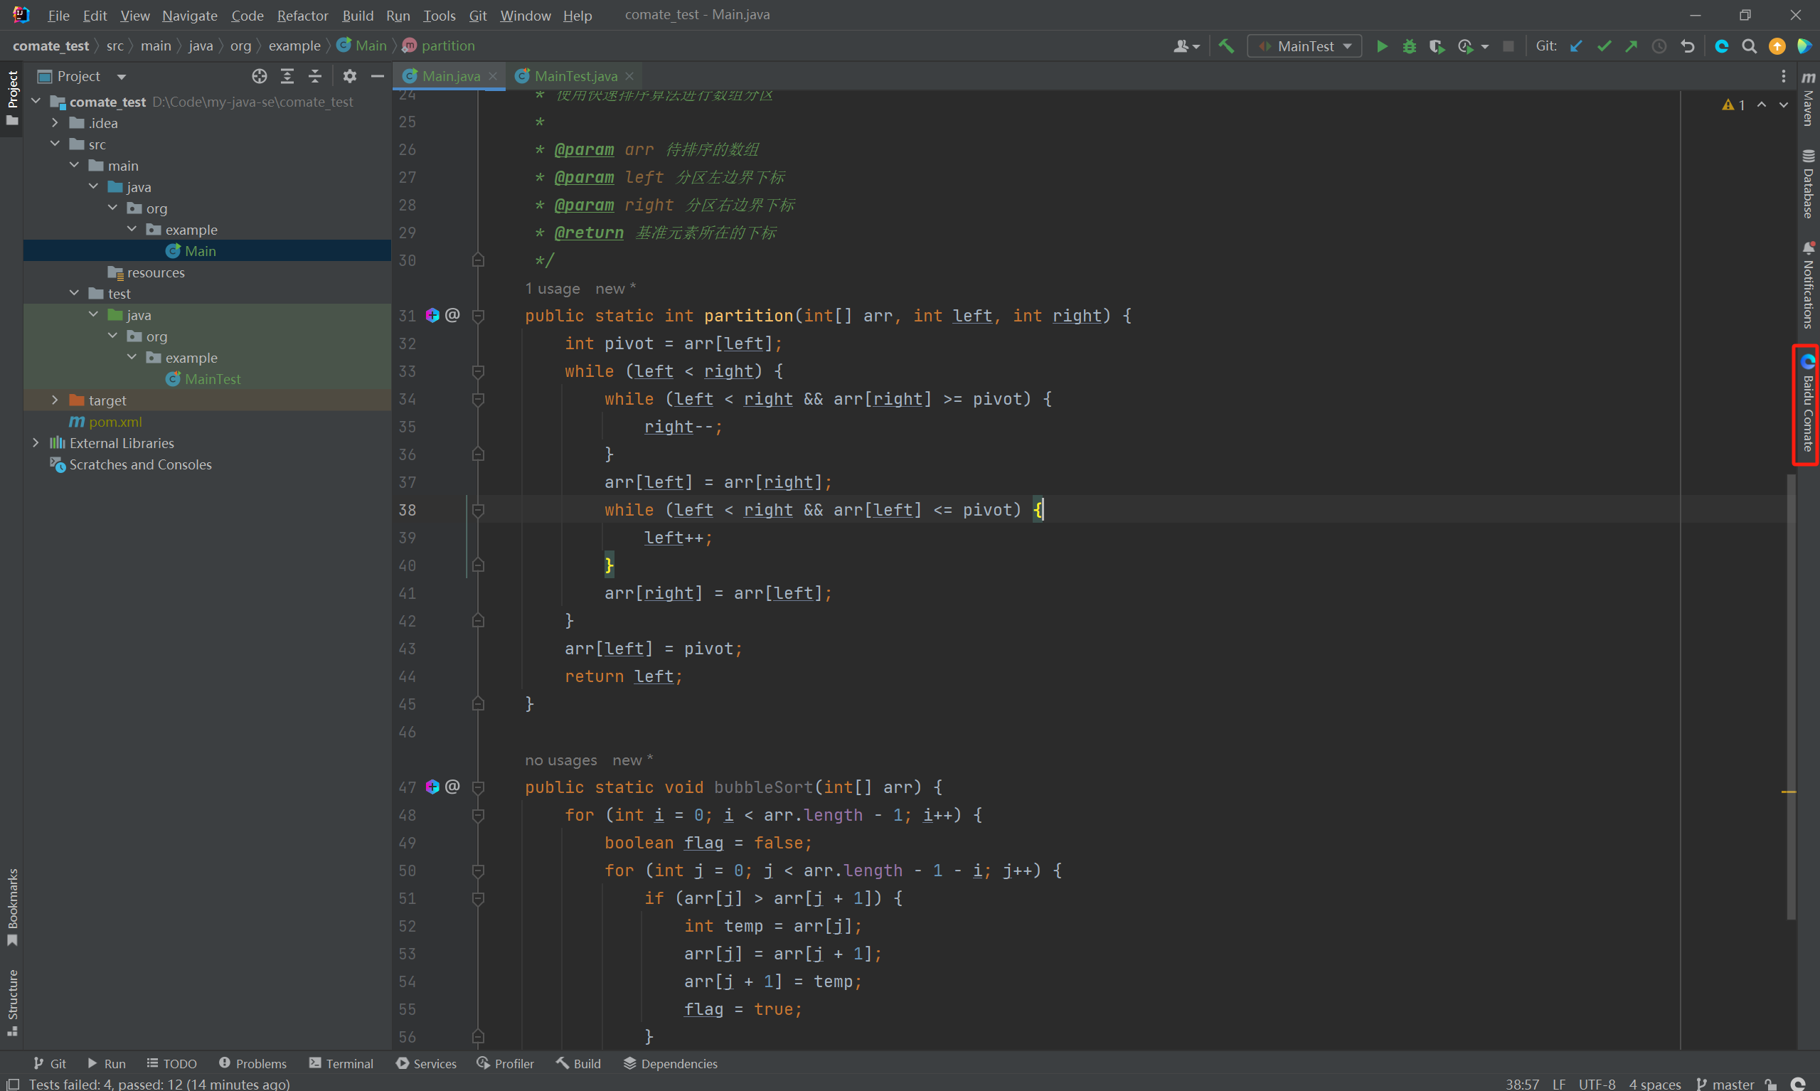Expand External Libraries node
Image resolution: width=1820 pixels, height=1091 pixels.
[x=36, y=443]
